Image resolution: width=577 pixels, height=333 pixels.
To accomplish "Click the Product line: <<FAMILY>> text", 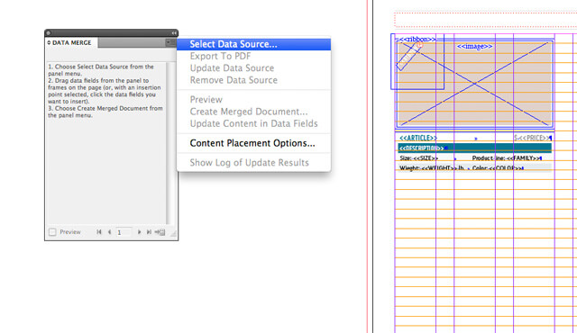I will [506, 158].
